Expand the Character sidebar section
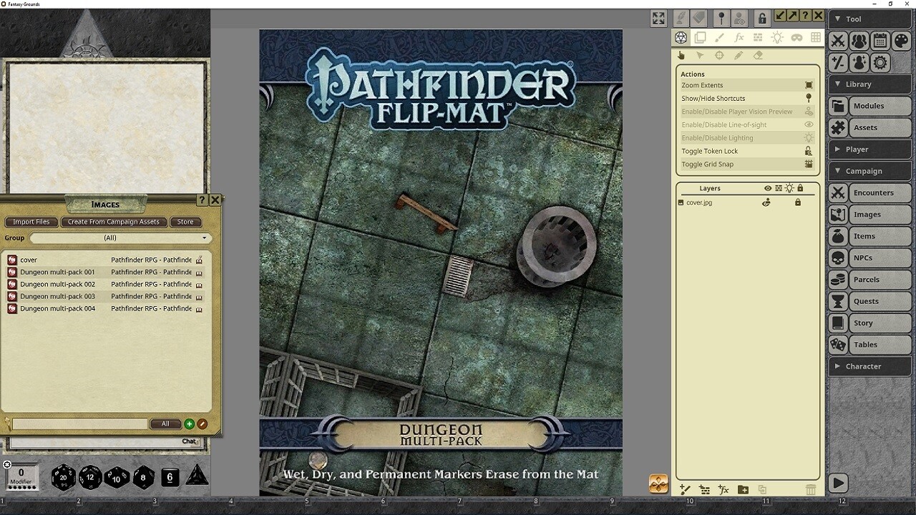Image resolution: width=916 pixels, height=515 pixels. [869, 366]
